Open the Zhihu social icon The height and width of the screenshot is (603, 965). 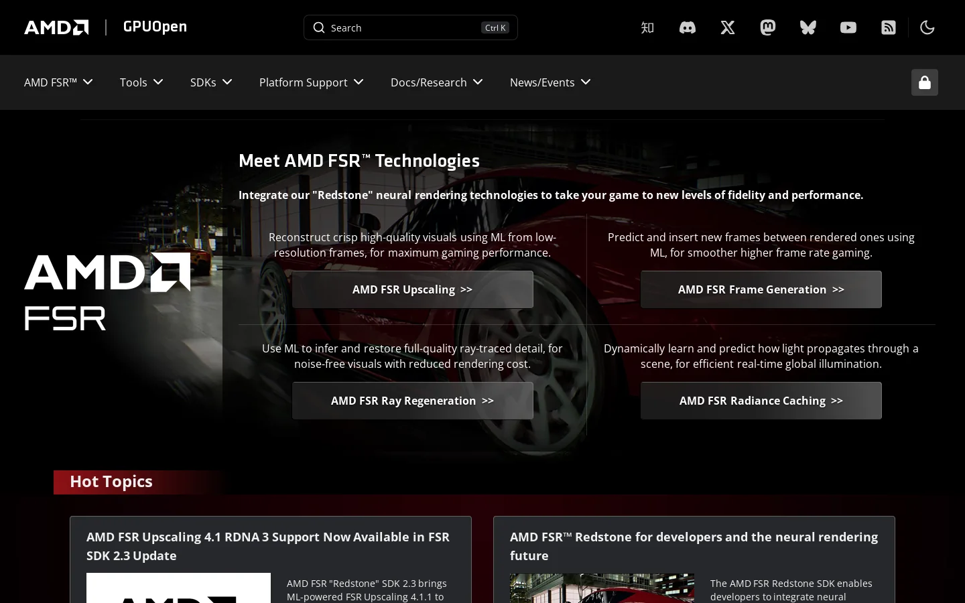(x=647, y=27)
